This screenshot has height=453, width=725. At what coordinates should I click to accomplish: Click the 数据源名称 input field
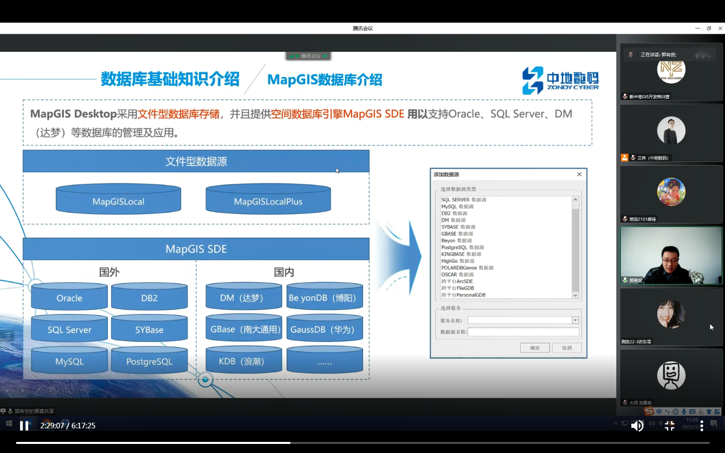(523, 332)
